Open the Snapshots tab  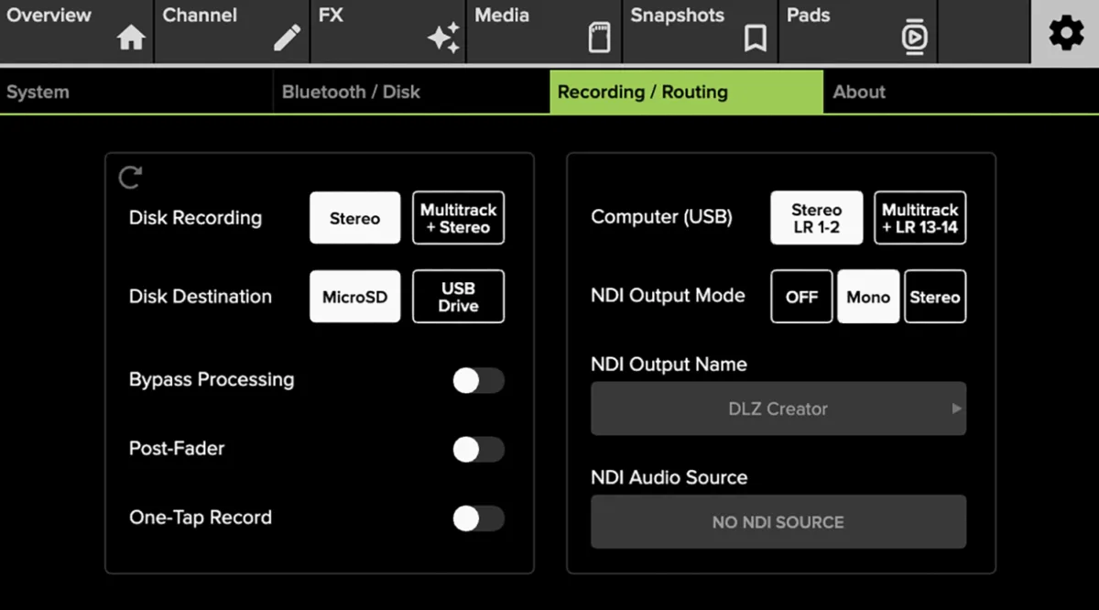click(701, 32)
